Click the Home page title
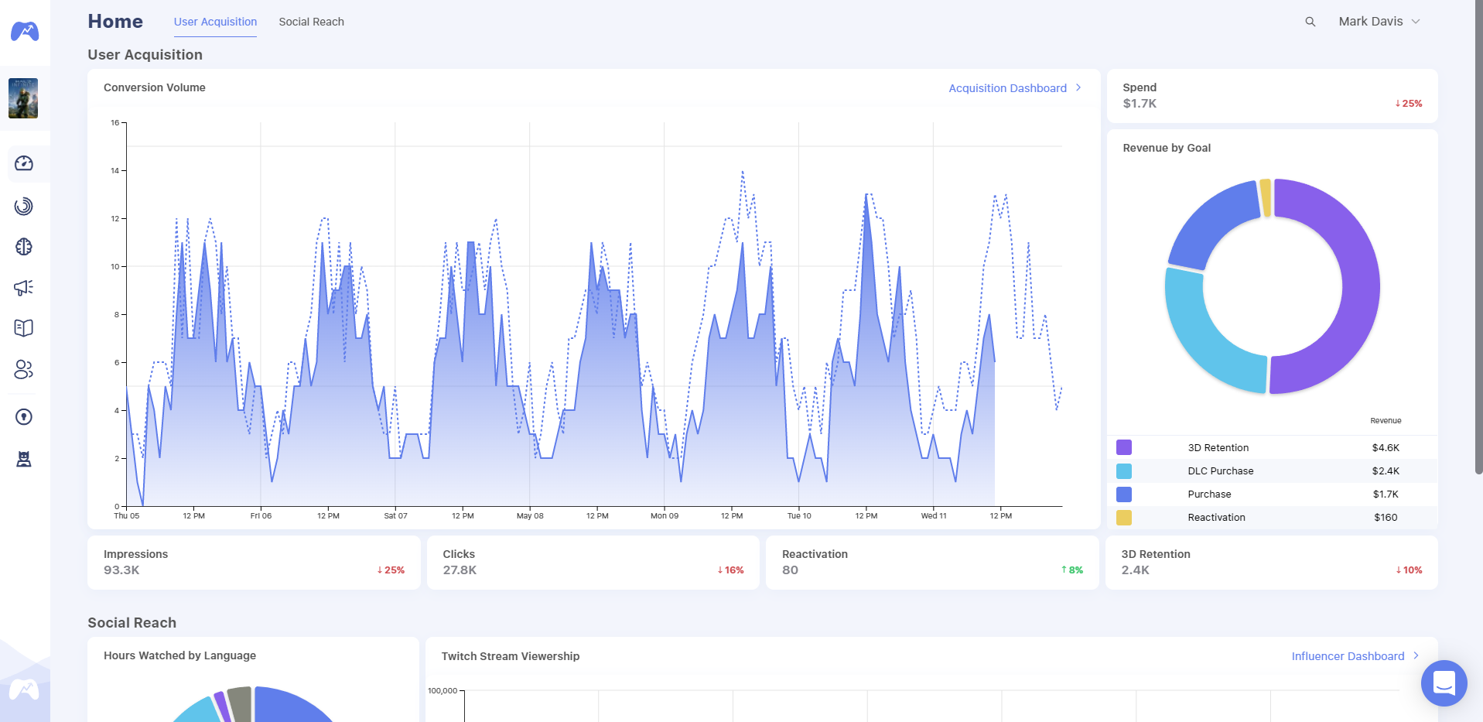The width and height of the screenshot is (1483, 722). click(115, 21)
